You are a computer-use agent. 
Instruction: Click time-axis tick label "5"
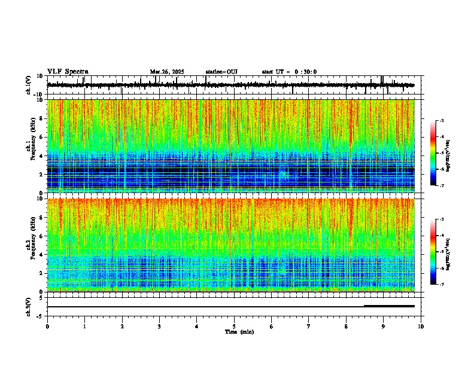point(234,327)
